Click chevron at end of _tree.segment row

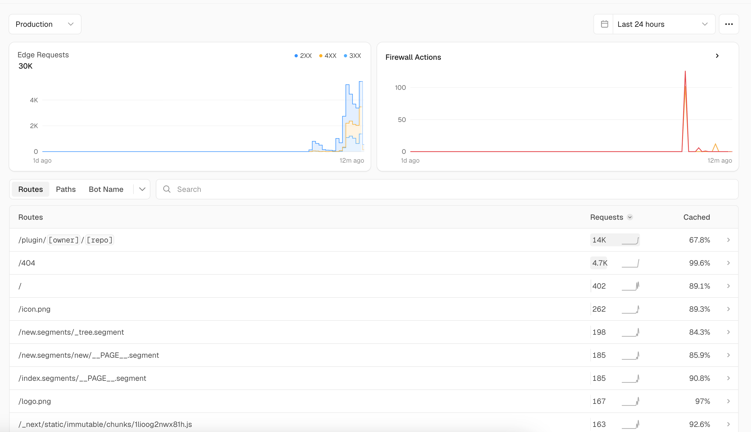[x=728, y=332]
